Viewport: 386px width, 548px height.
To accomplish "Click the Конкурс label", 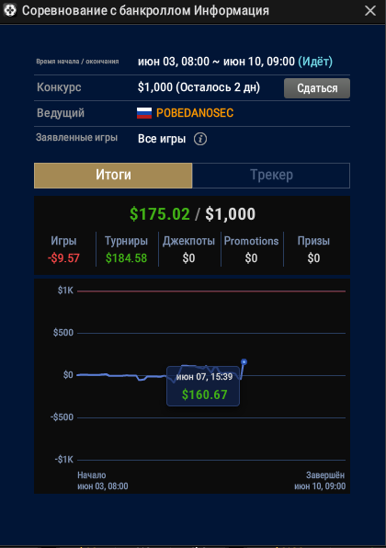I will point(59,87).
